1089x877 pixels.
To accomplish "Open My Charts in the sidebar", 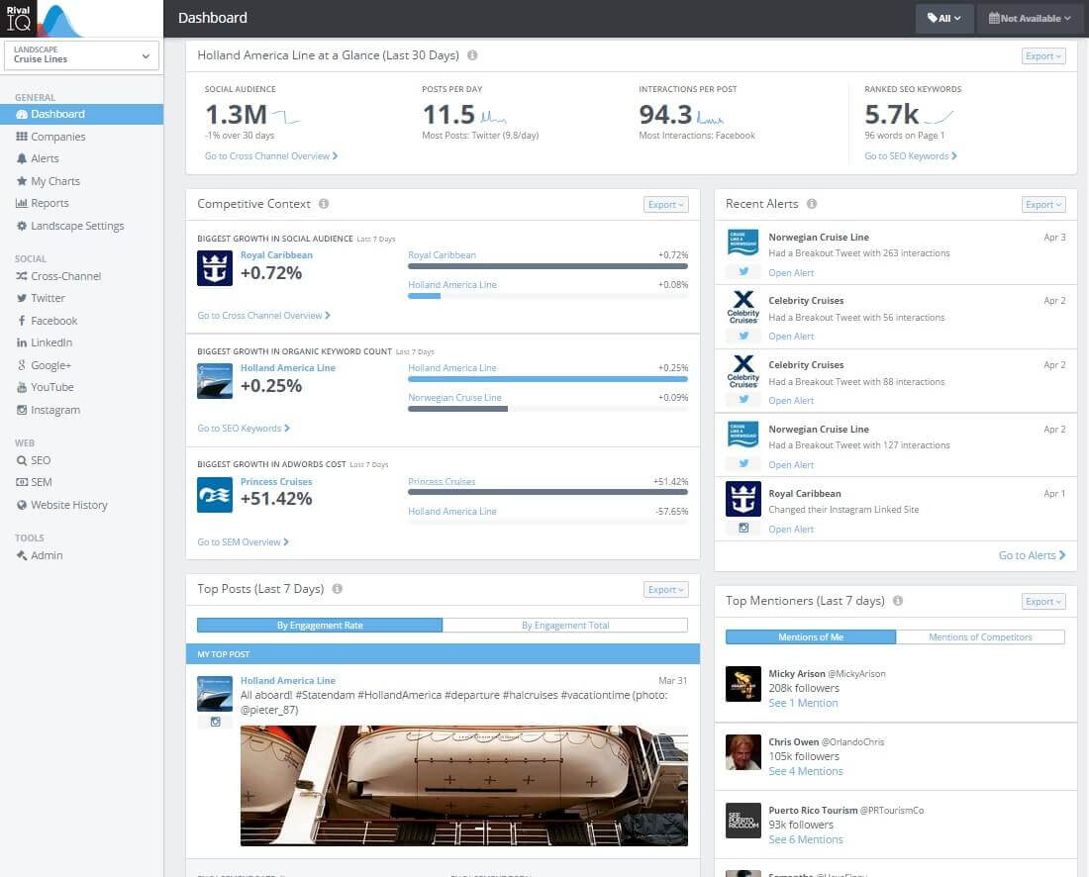I will [x=81, y=181].
